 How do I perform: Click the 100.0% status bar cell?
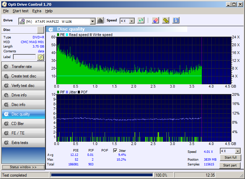tap(164, 175)
